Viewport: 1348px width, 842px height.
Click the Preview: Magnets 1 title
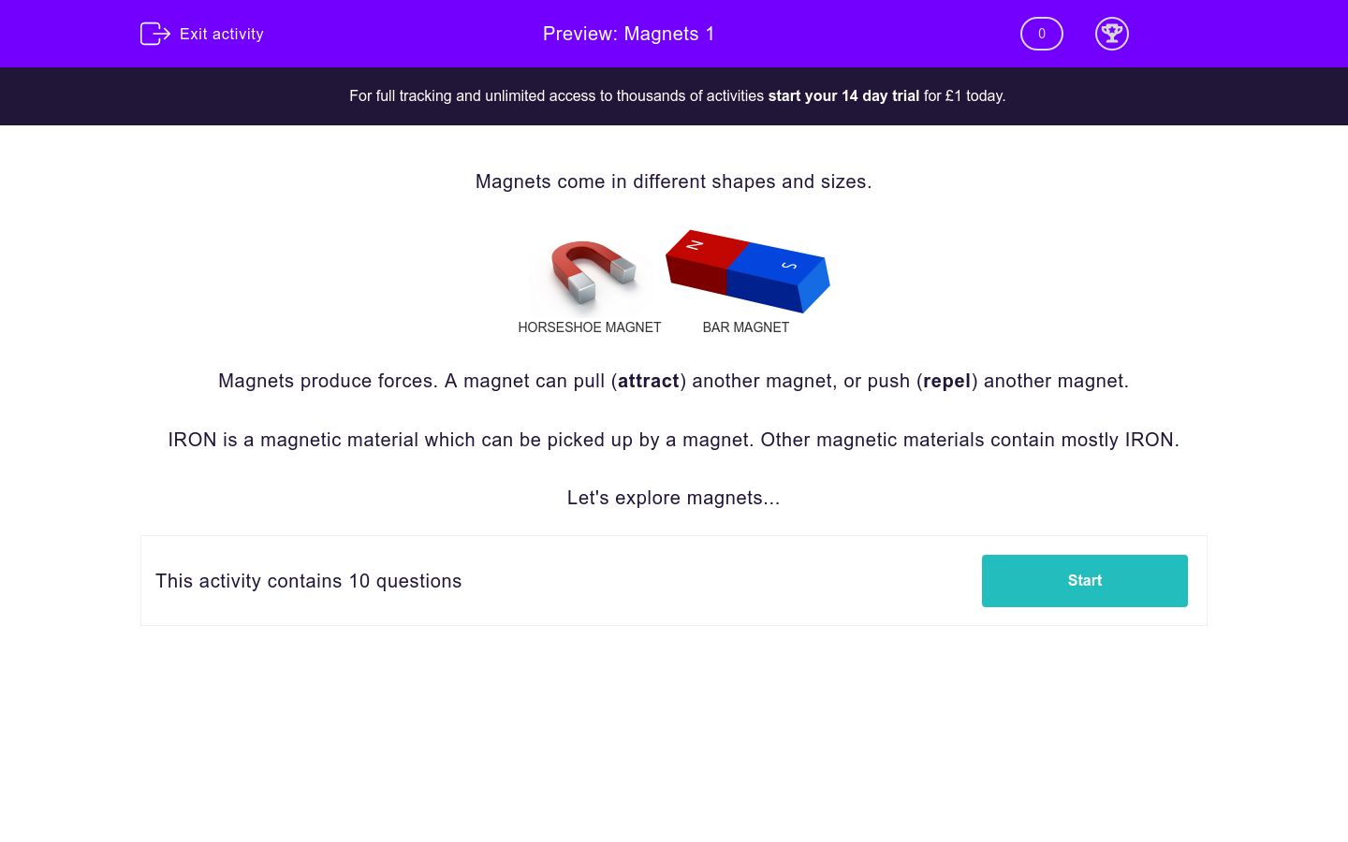(x=628, y=34)
